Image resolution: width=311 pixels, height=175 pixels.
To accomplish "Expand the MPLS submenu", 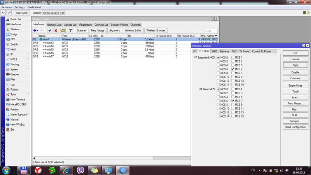I will point(28,59).
